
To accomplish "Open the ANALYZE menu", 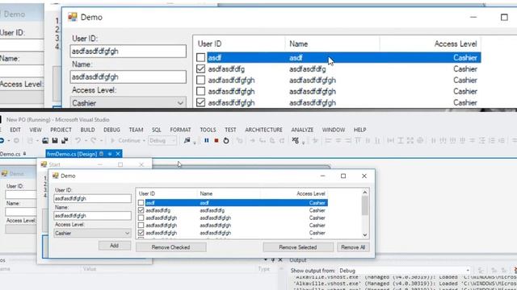I will [302, 130].
